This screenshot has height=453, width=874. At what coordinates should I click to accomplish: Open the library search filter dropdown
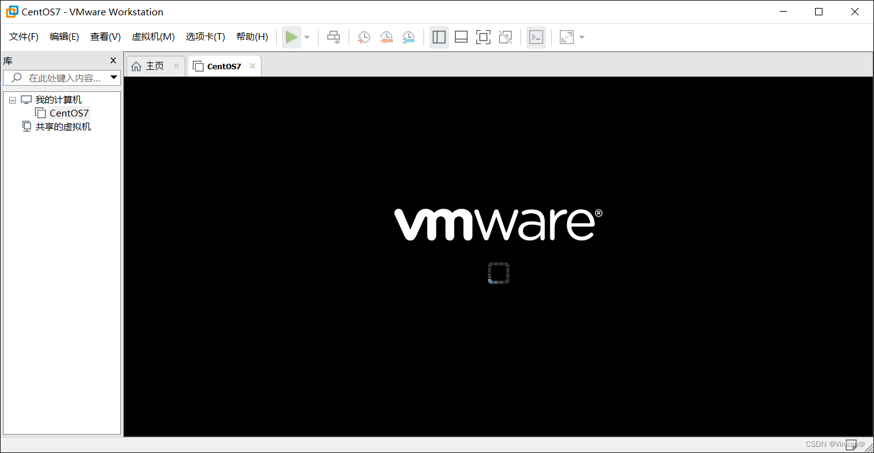click(114, 77)
